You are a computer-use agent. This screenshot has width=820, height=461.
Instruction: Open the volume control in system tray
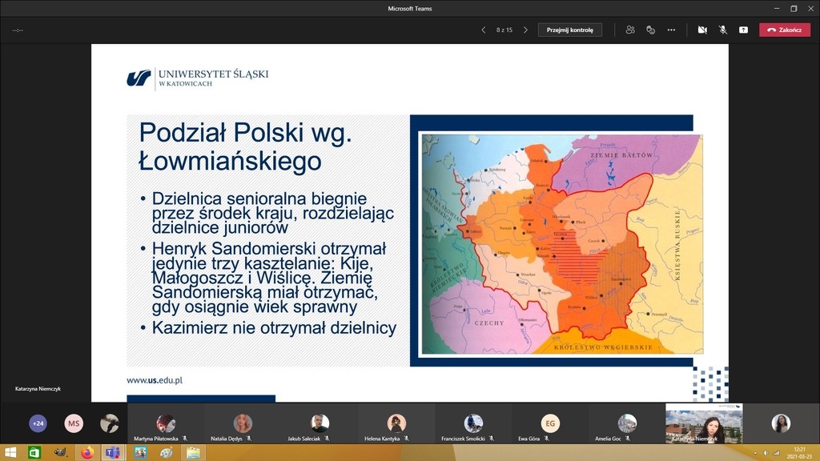(766, 453)
